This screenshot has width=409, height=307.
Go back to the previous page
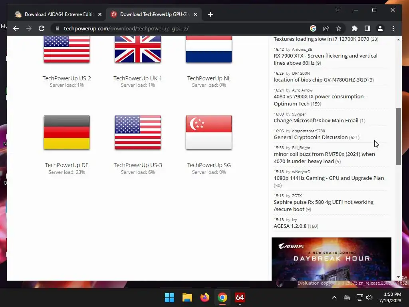coord(16,28)
